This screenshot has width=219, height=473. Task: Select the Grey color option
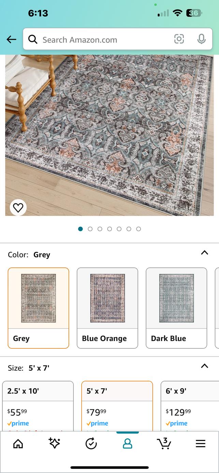click(x=39, y=308)
